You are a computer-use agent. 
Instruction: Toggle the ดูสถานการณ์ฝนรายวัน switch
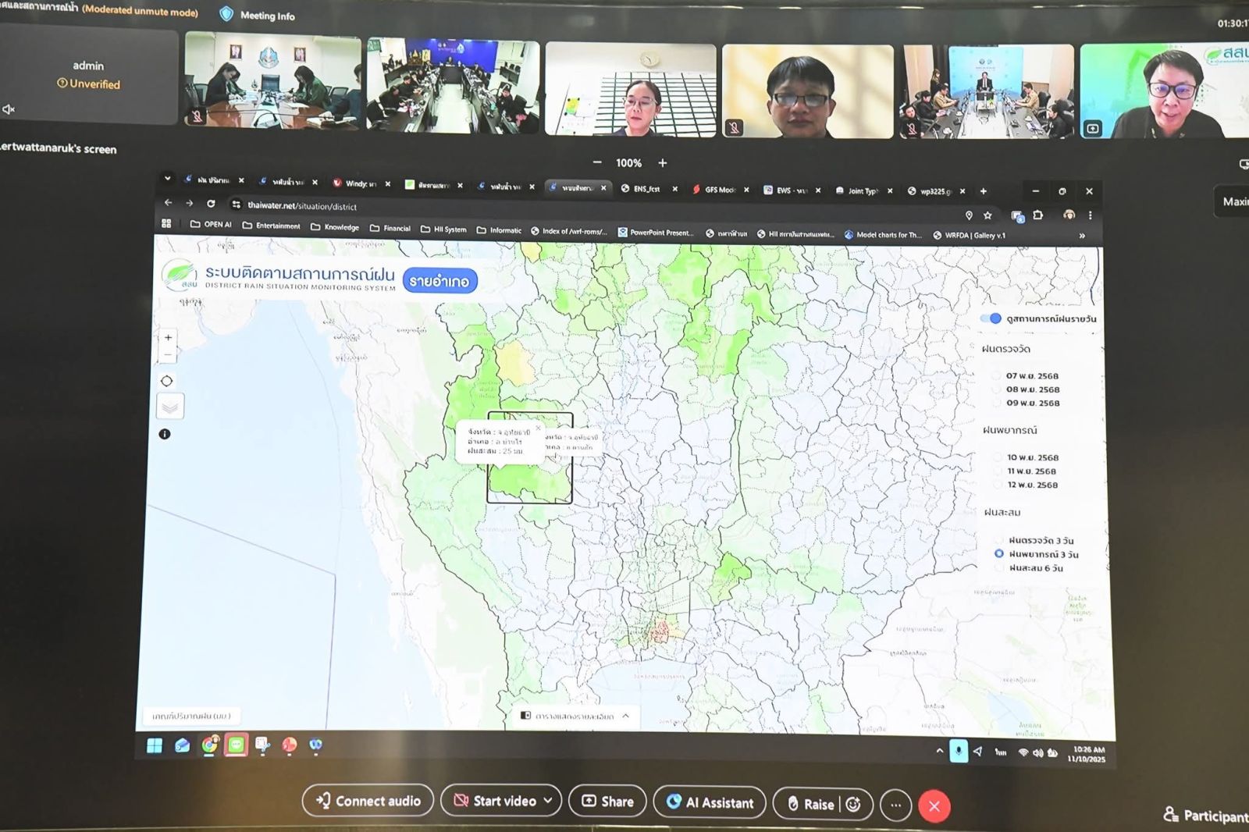pyautogui.click(x=991, y=318)
